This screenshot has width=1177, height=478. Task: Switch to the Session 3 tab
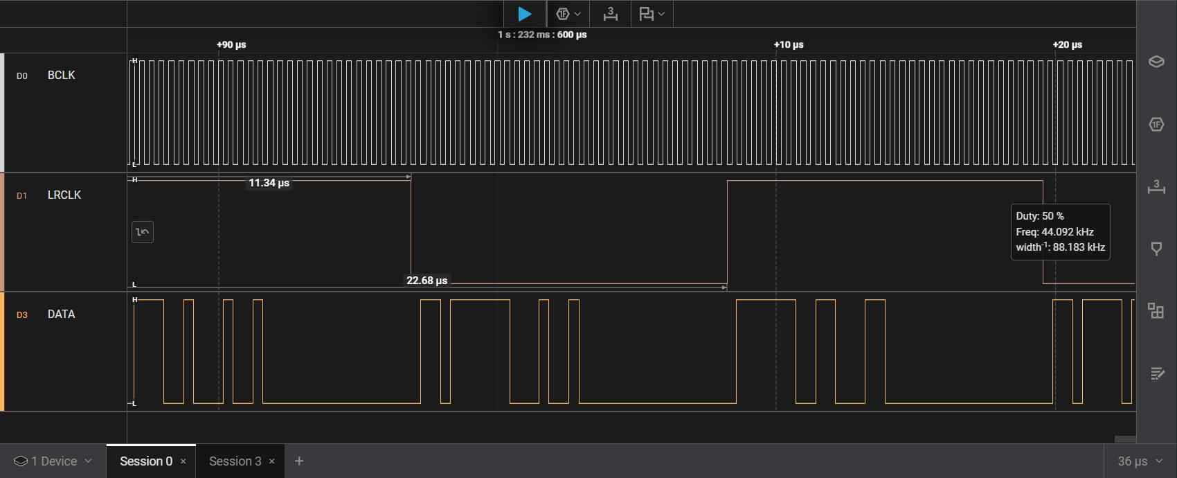(235, 461)
